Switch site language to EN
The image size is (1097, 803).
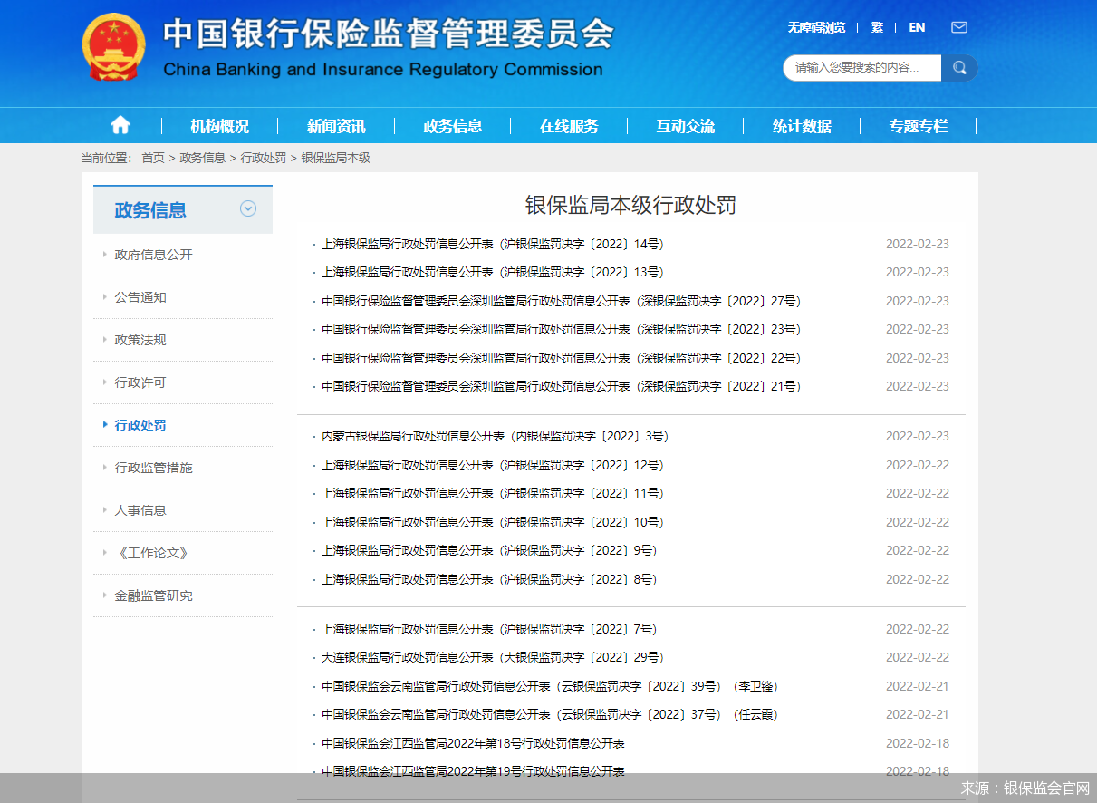coord(917,27)
